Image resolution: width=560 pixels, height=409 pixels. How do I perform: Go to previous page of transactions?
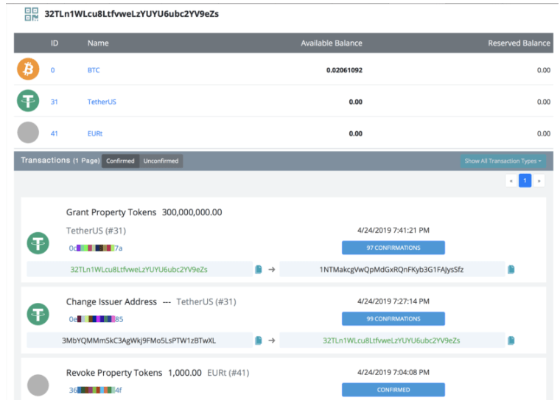(x=511, y=181)
